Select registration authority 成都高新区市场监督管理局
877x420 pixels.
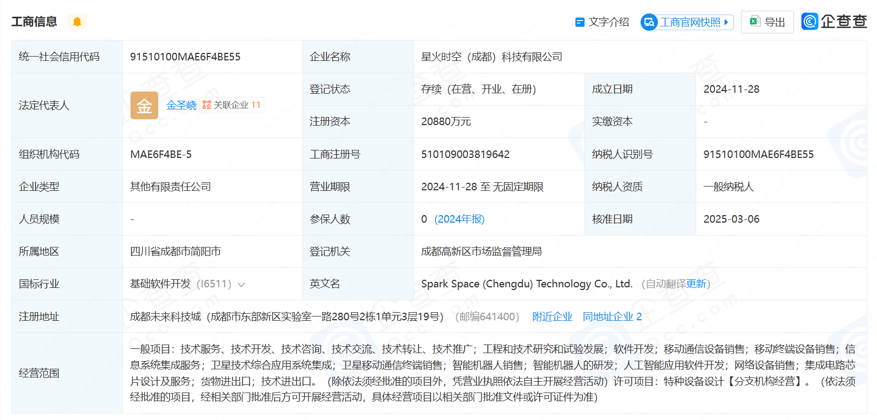click(x=481, y=251)
